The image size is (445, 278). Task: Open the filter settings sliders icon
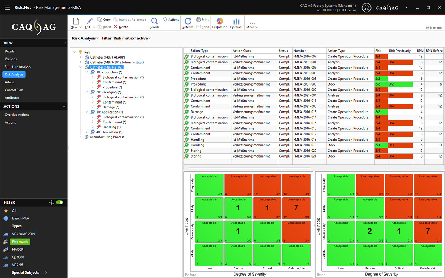click(x=52, y=202)
